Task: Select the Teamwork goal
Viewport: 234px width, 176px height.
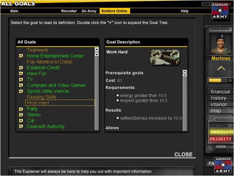Action: point(38,50)
